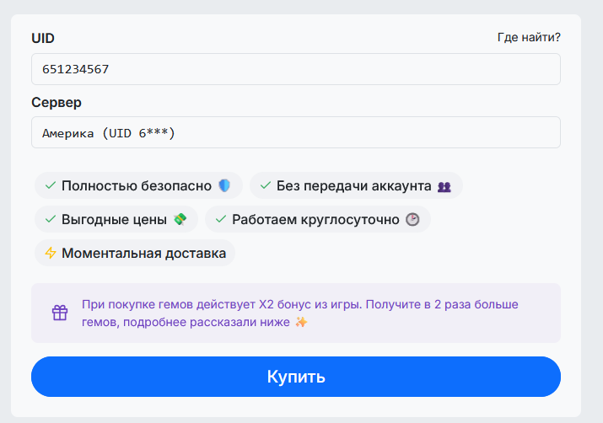This screenshot has width=603, height=423.
Task: Open the 'Где найти?' help link
Action: click(529, 37)
